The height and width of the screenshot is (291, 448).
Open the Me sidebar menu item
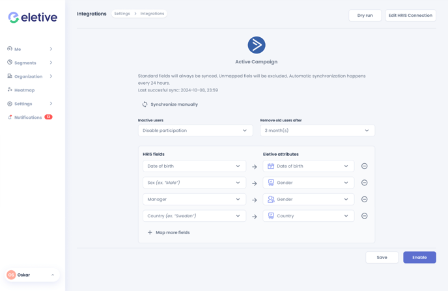coord(30,49)
